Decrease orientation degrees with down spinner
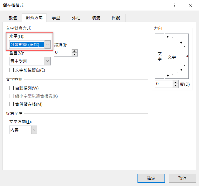199x186 pixels. [175, 86]
